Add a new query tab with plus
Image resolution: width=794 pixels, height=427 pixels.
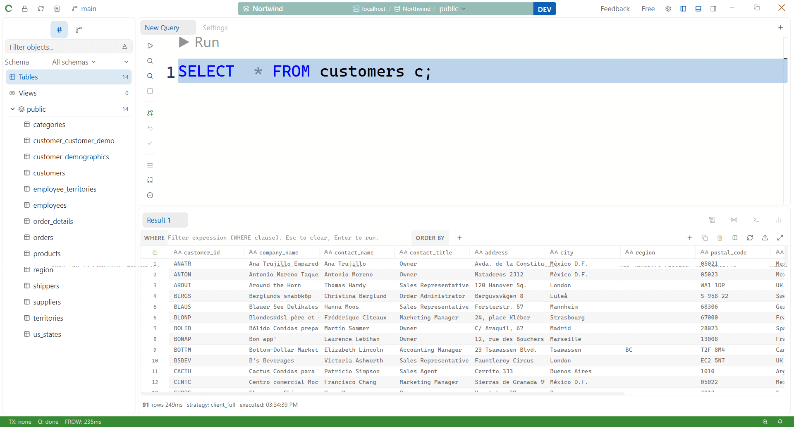pos(780,27)
